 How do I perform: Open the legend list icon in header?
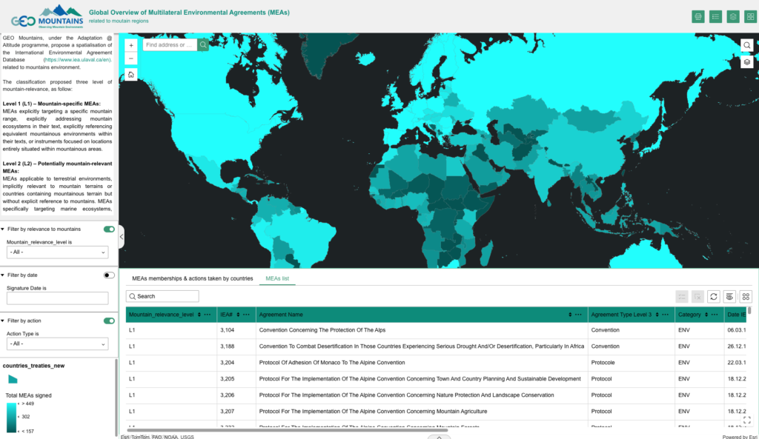tap(715, 16)
